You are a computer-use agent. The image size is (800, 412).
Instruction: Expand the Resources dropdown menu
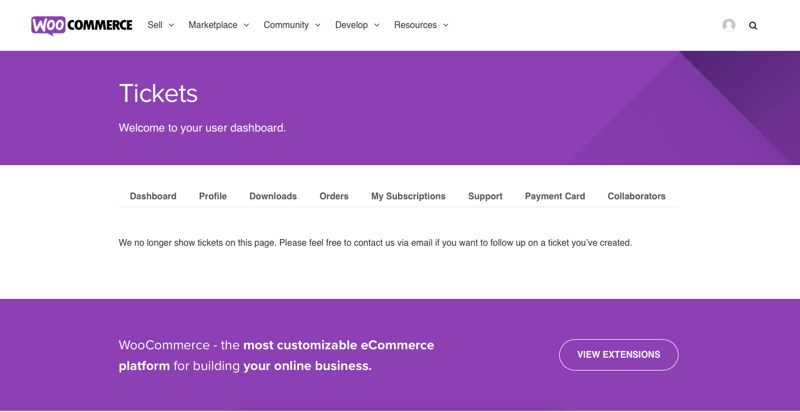click(421, 25)
